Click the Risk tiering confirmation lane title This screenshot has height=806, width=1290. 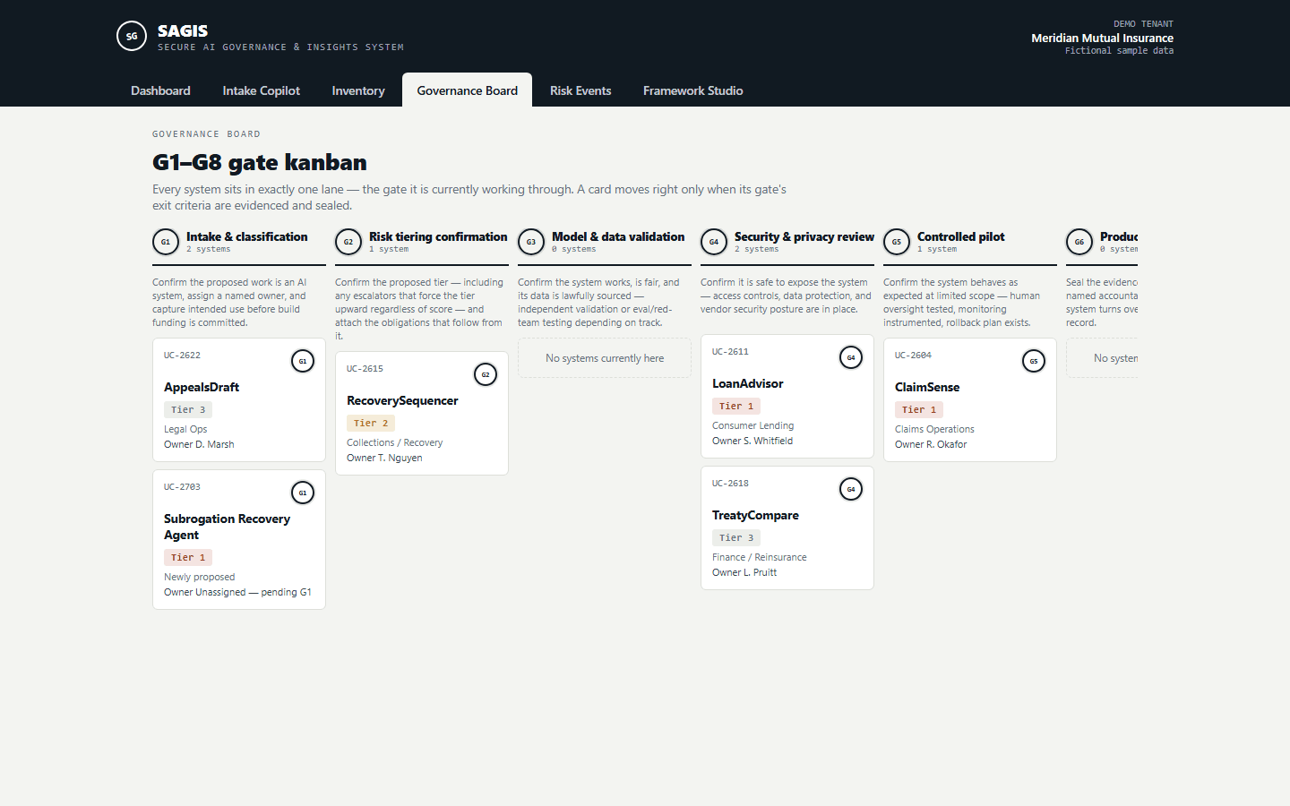coord(438,236)
